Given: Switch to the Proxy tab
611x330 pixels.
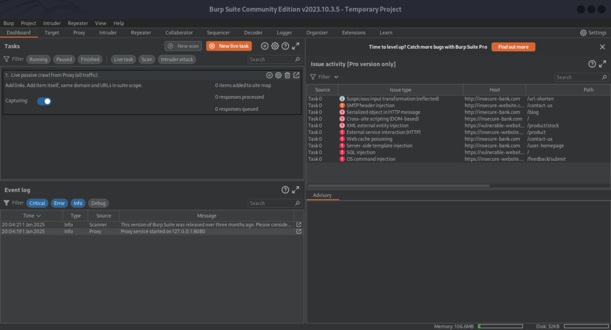Looking at the screenshot, I should pyautogui.click(x=79, y=33).
